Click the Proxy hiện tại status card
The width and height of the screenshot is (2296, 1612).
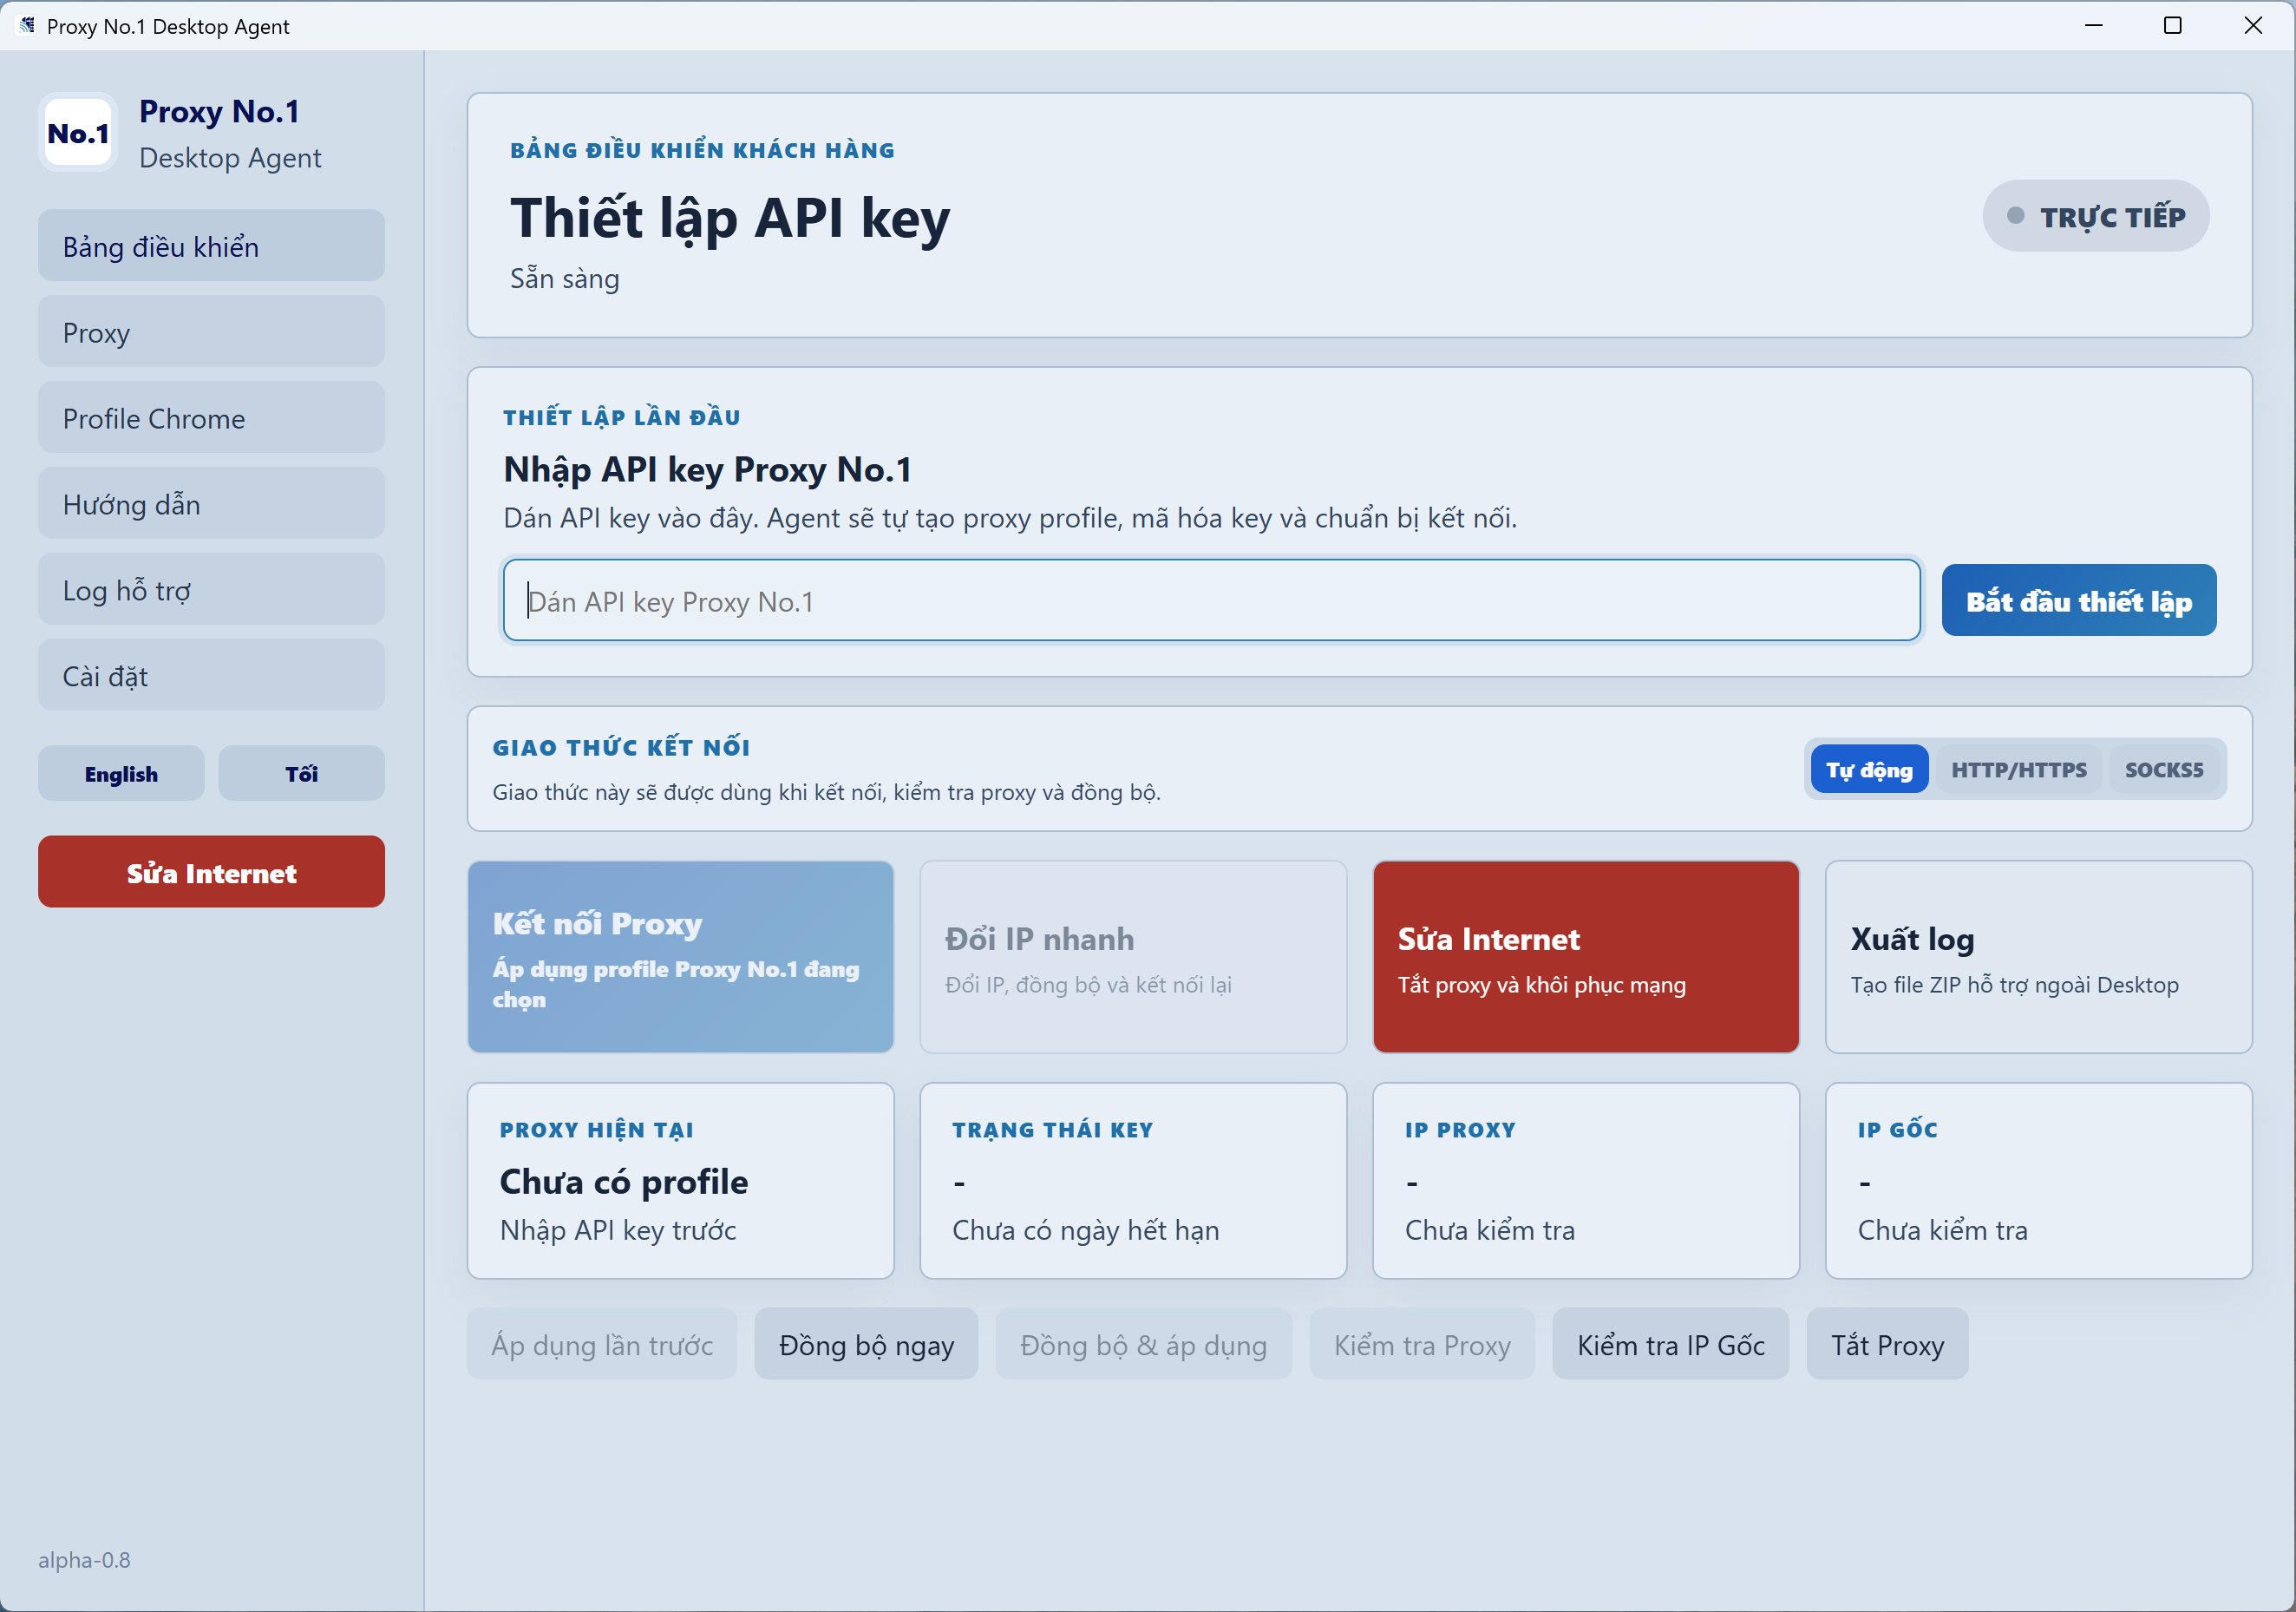pyautogui.click(x=681, y=1181)
